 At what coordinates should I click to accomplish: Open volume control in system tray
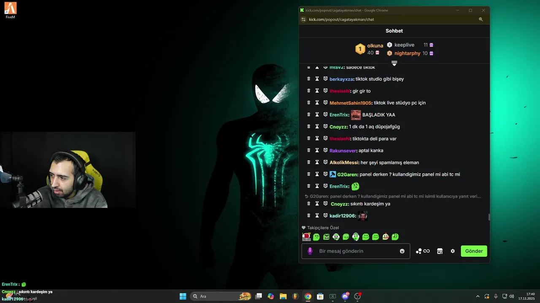511,296
